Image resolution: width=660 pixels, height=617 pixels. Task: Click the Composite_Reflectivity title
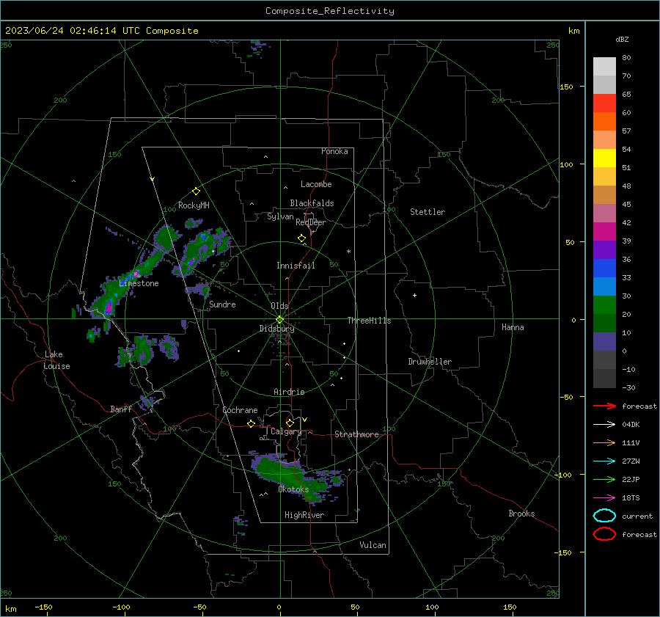click(330, 11)
